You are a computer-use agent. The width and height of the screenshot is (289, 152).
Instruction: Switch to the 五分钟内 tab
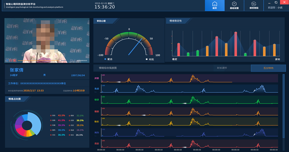268,68
